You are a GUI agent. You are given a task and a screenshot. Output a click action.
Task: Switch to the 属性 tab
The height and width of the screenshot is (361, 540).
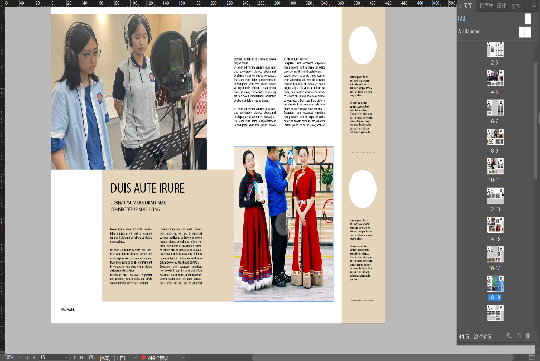(x=502, y=6)
